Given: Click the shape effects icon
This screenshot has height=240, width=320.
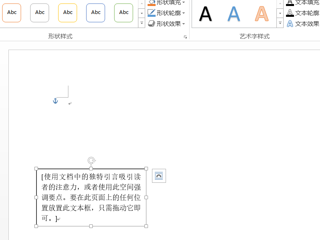Looking at the screenshot, I should click(x=152, y=24).
